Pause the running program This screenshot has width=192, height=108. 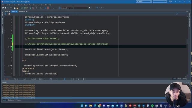46,8
